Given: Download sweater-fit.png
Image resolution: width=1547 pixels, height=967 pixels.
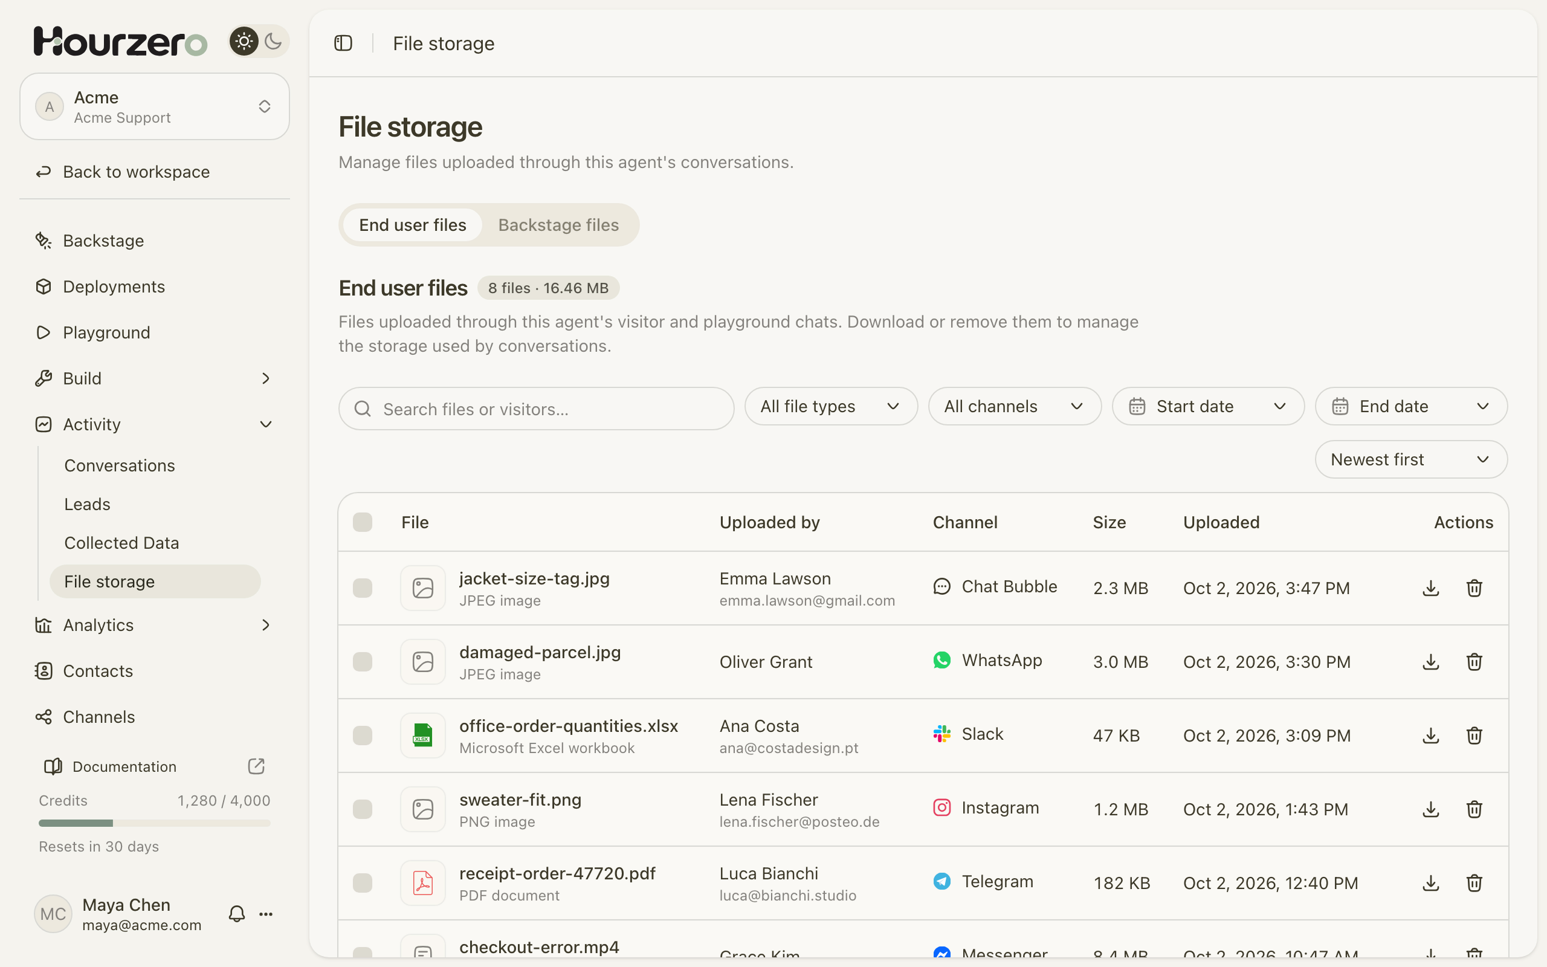Looking at the screenshot, I should tap(1430, 809).
